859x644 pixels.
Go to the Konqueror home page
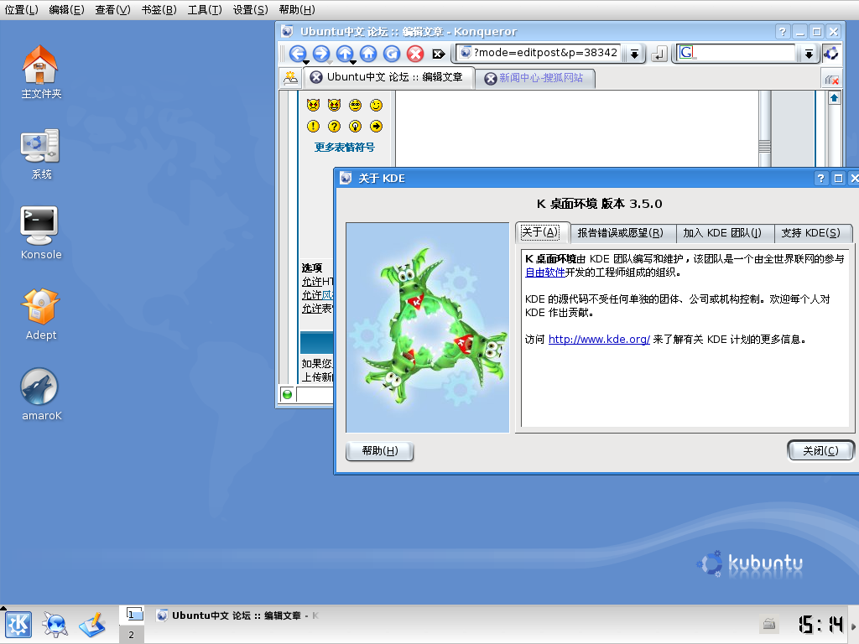click(368, 53)
